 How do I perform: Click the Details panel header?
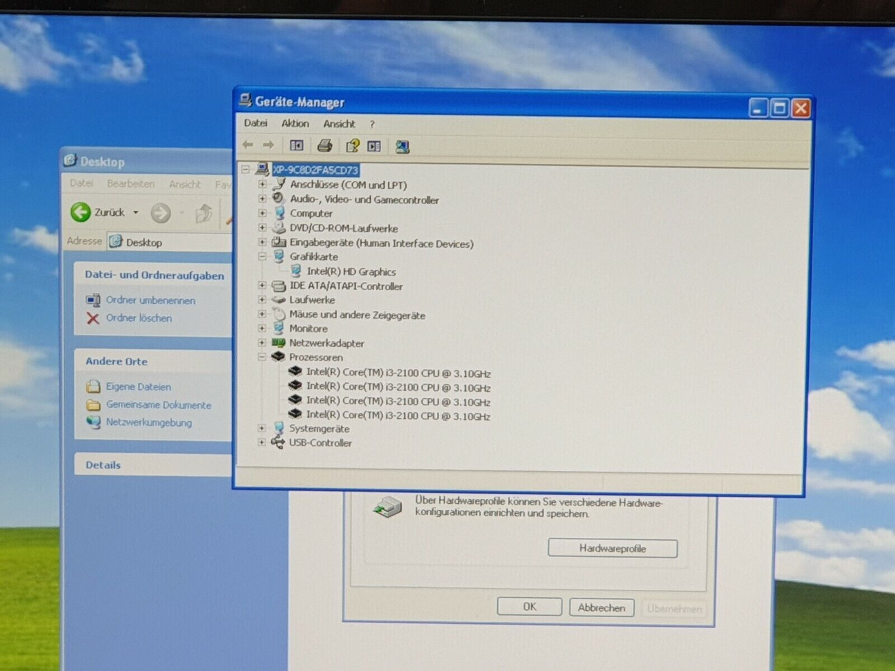coord(153,465)
